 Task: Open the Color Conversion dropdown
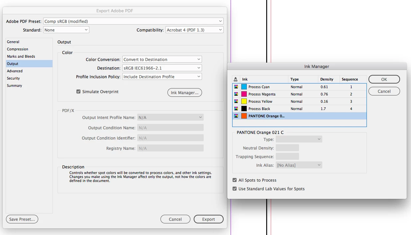pyautogui.click(x=162, y=59)
